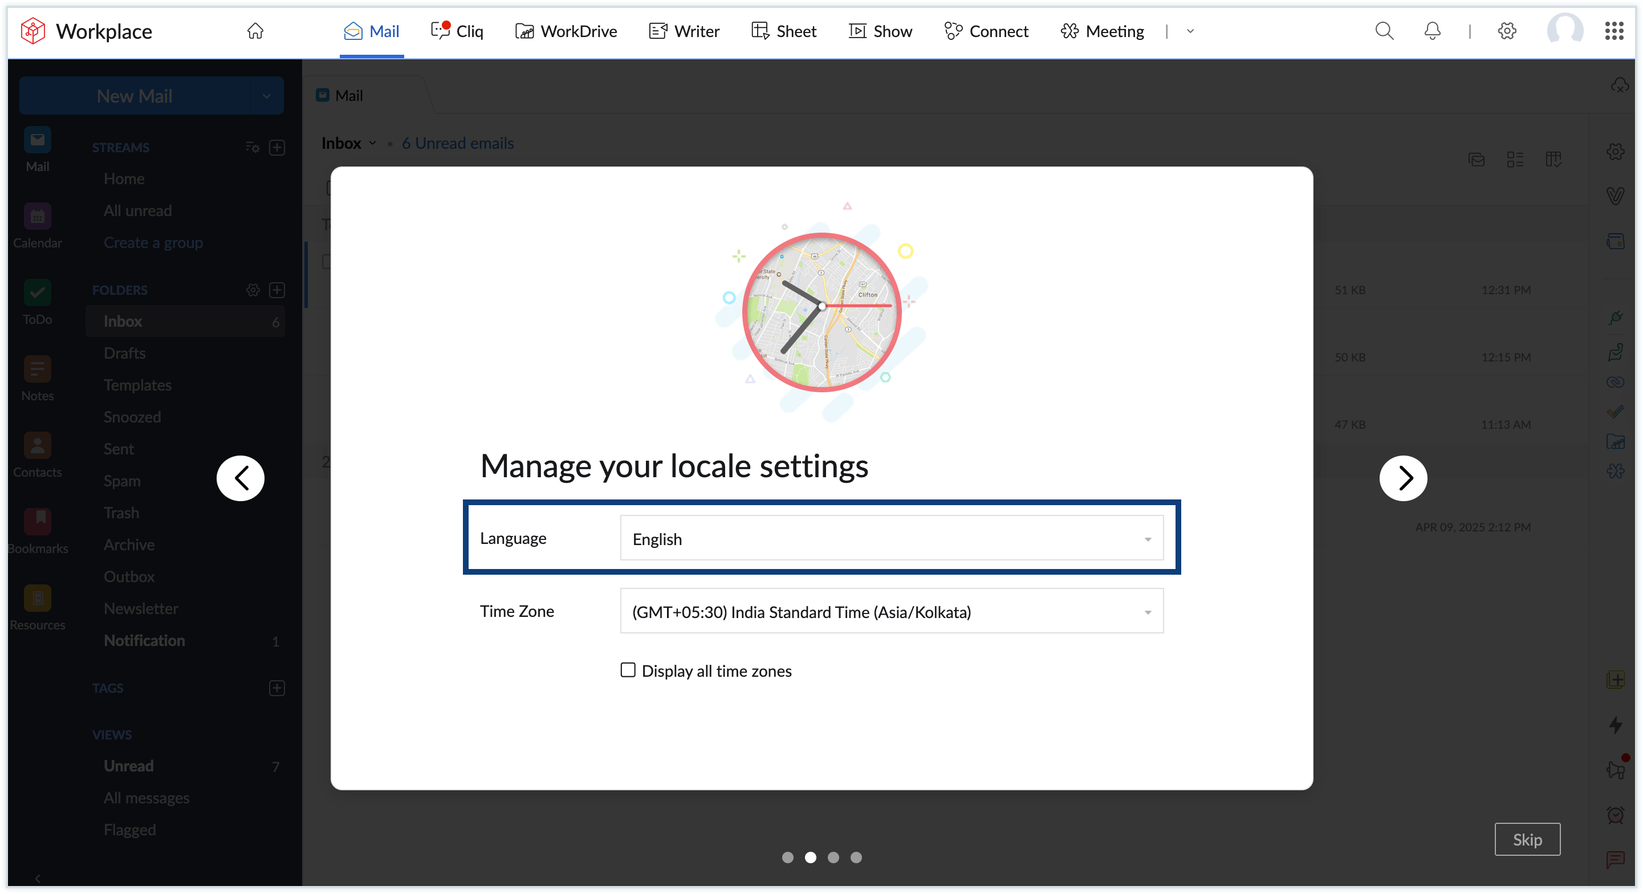This screenshot has height=894, width=1643.
Task: Click the New Mail button
Action: tap(135, 96)
